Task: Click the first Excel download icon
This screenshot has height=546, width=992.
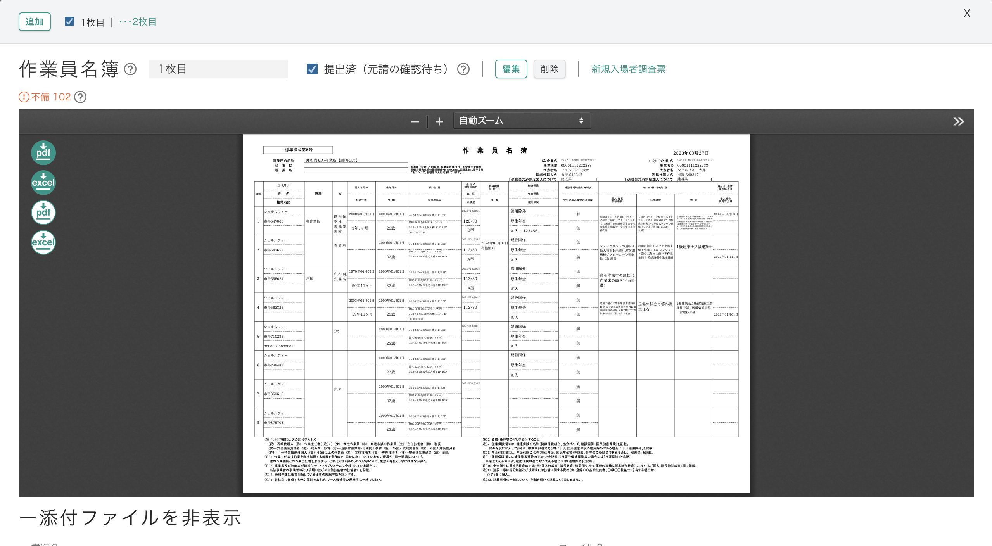Action: pyautogui.click(x=43, y=182)
